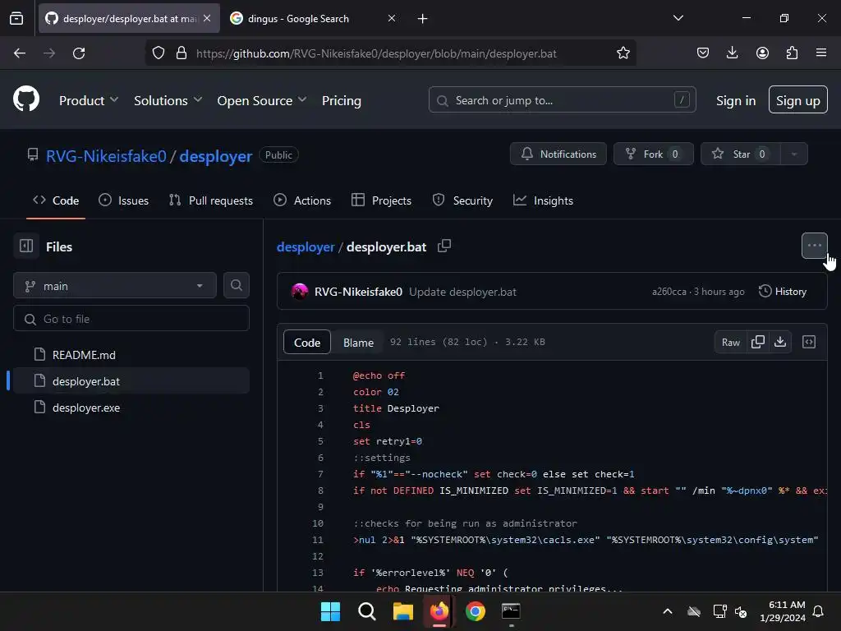
Task: Expand the Open Source menu
Action: tap(262, 100)
